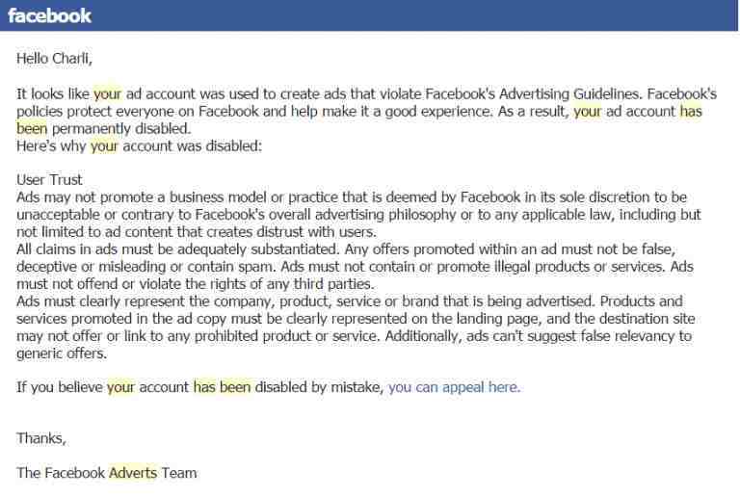Image resolution: width=740 pixels, height=498 pixels.
Task: Click highlighted 'your' in 'Here's why your account'
Action: (x=104, y=146)
